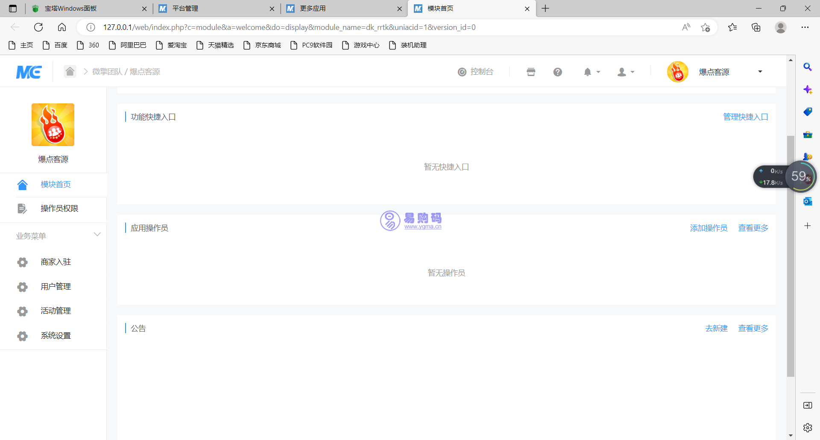Click the MC logo
The height and width of the screenshot is (440, 820).
point(29,72)
